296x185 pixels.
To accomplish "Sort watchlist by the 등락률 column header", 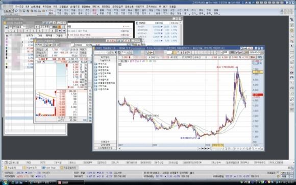I will coord(49,36).
